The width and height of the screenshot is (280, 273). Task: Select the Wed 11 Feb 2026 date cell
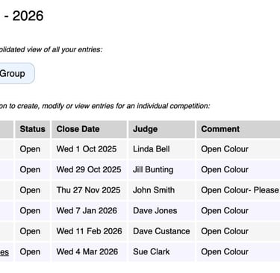click(x=89, y=231)
